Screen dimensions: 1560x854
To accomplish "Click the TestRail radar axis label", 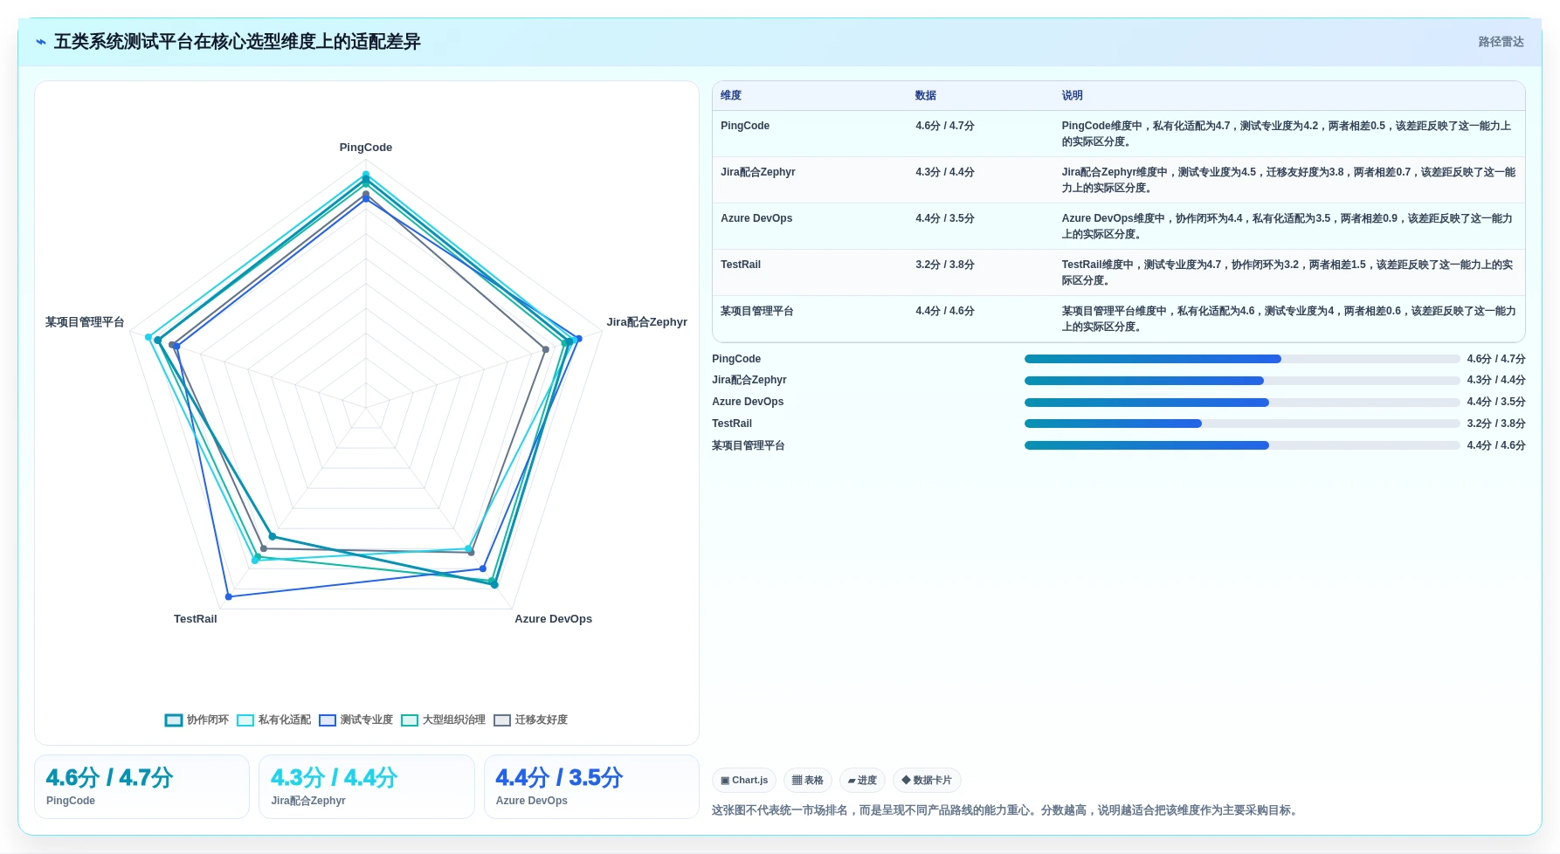I will click(196, 619).
